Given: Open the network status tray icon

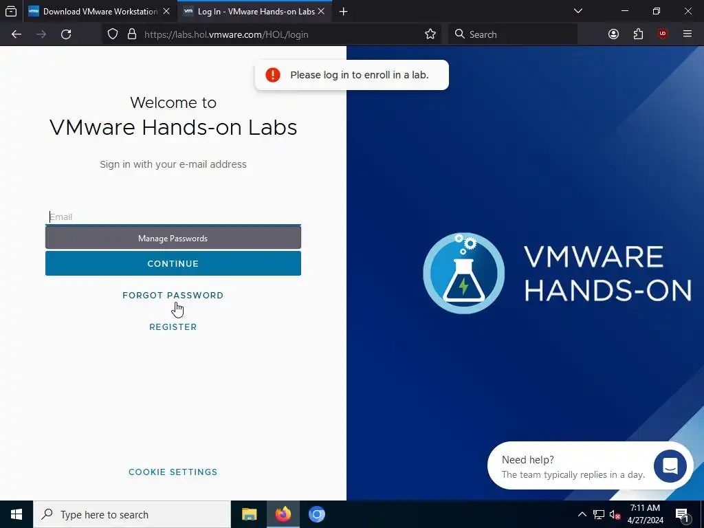Looking at the screenshot, I should tap(599, 514).
